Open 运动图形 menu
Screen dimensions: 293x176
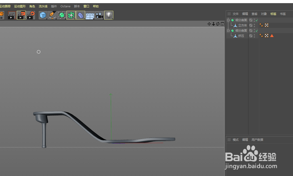[x=20, y=6]
